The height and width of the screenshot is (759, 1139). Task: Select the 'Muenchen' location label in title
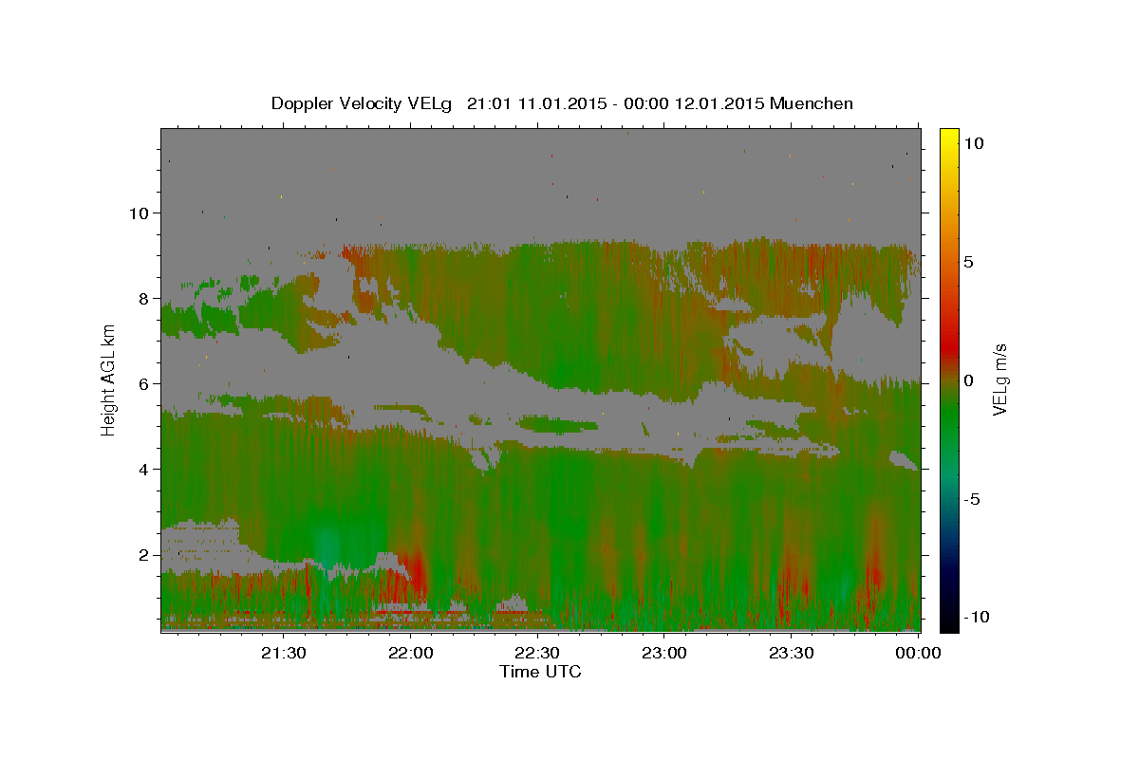(x=812, y=102)
